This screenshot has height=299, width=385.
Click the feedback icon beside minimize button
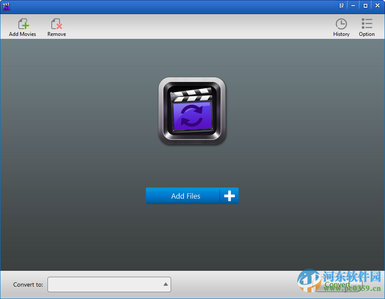tap(341, 6)
